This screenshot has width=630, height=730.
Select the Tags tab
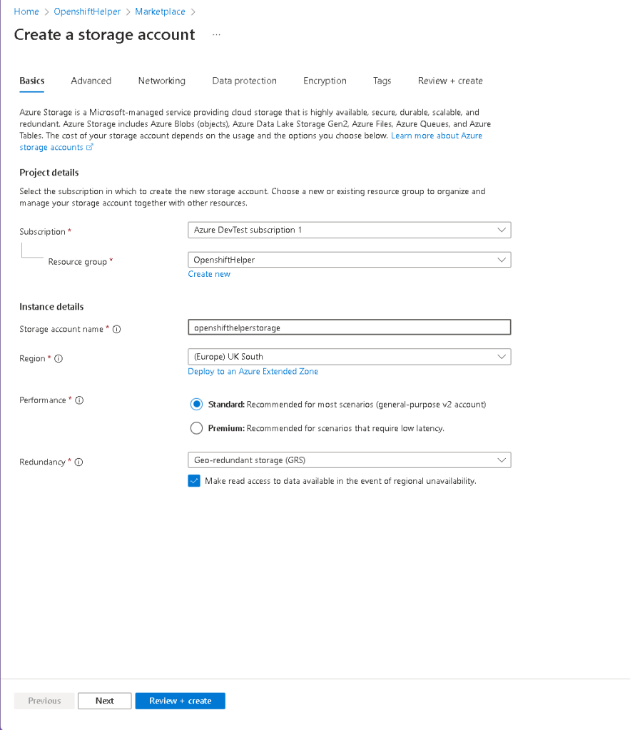coord(382,81)
